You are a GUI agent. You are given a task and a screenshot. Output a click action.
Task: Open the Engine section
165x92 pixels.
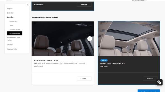tap(10, 8)
